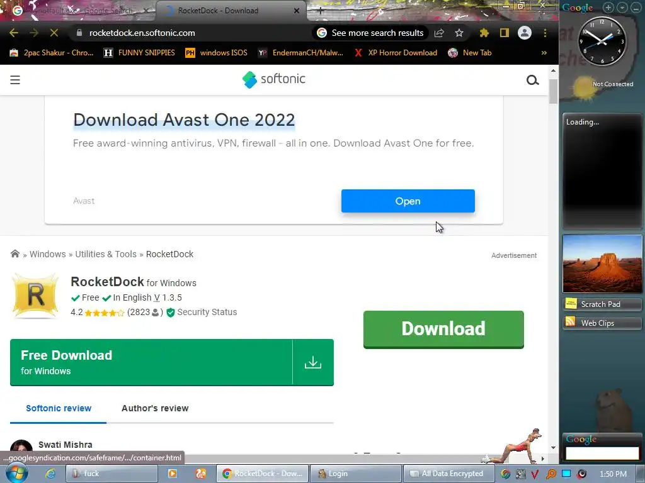Screen dimensions: 645x483
Task: Go to Softonic home via house icon
Action: (x=15, y=254)
